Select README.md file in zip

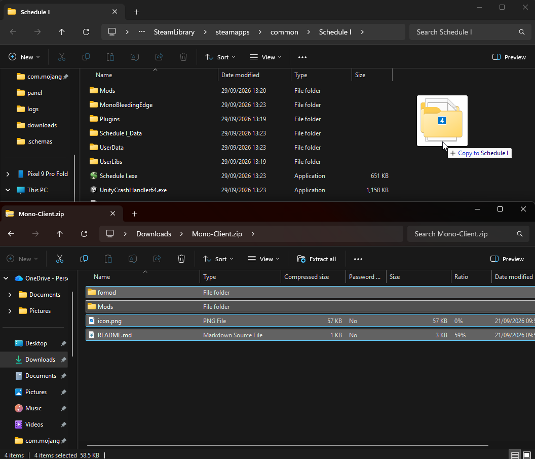click(x=310, y=335)
